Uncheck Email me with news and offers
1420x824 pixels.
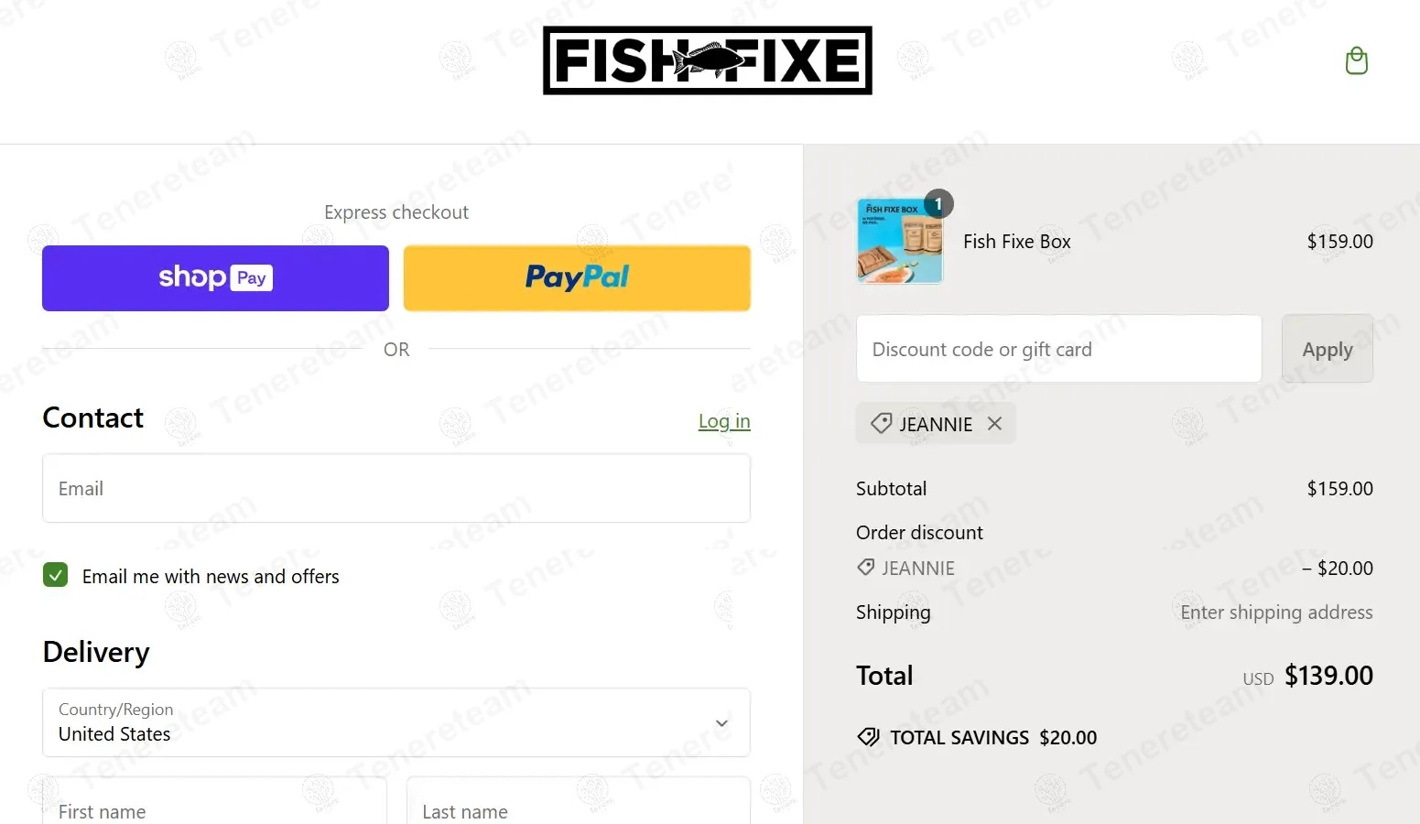pyautogui.click(x=56, y=576)
